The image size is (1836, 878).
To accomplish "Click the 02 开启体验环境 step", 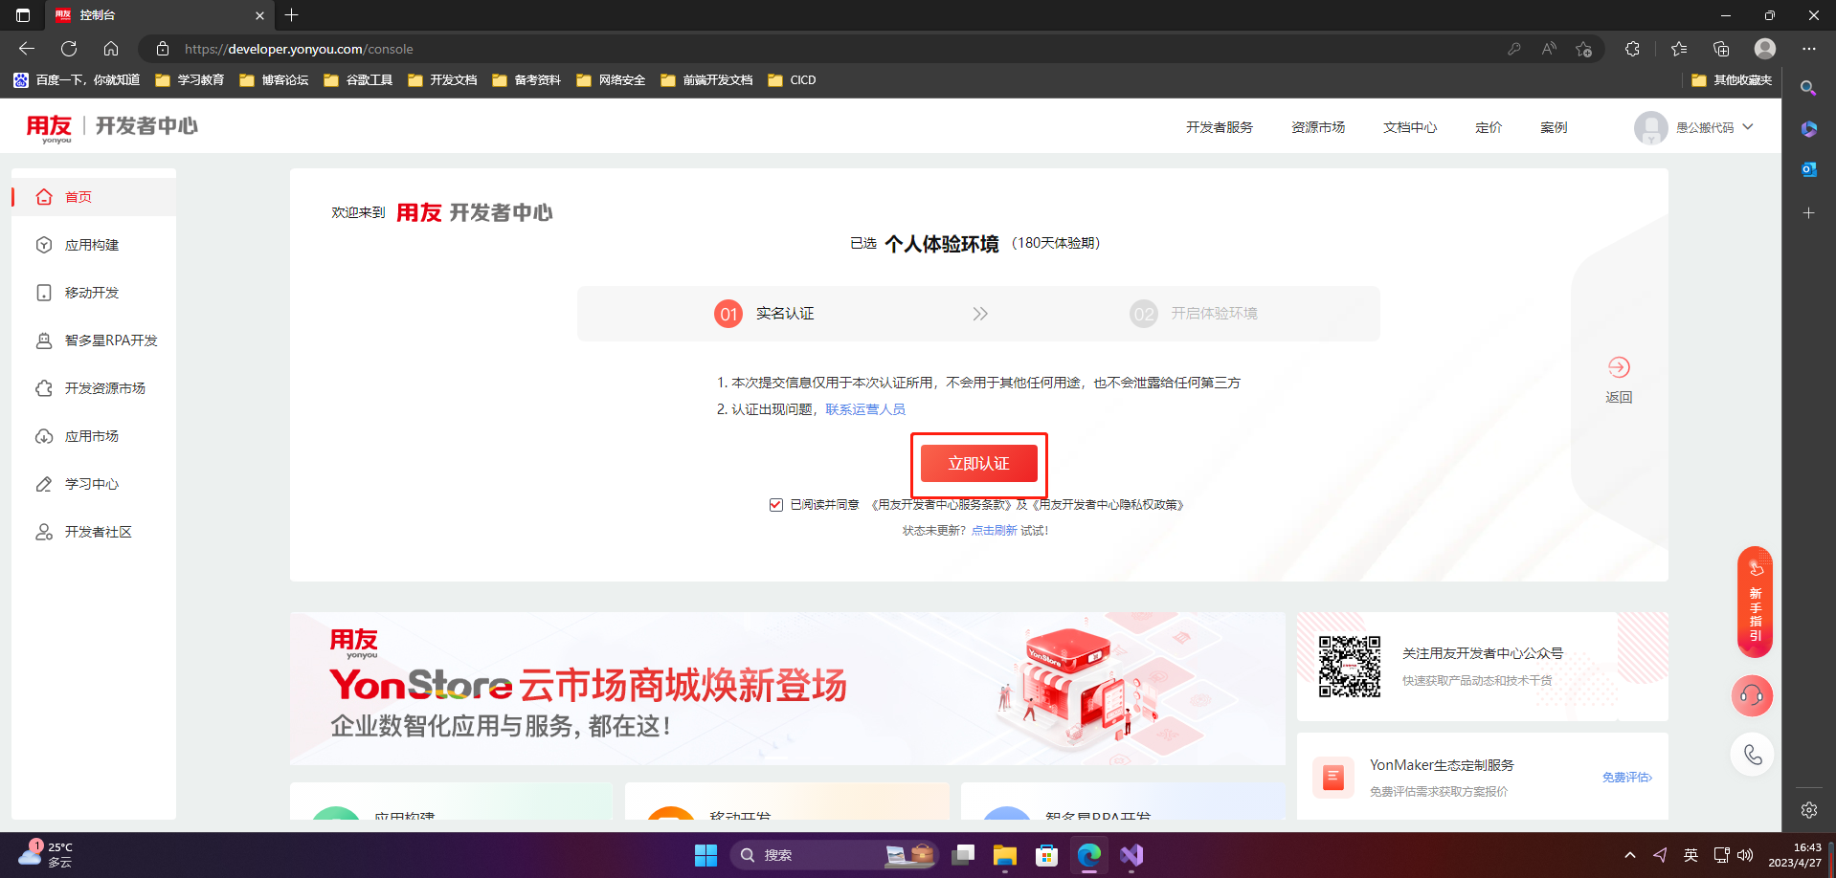I will [x=1194, y=314].
